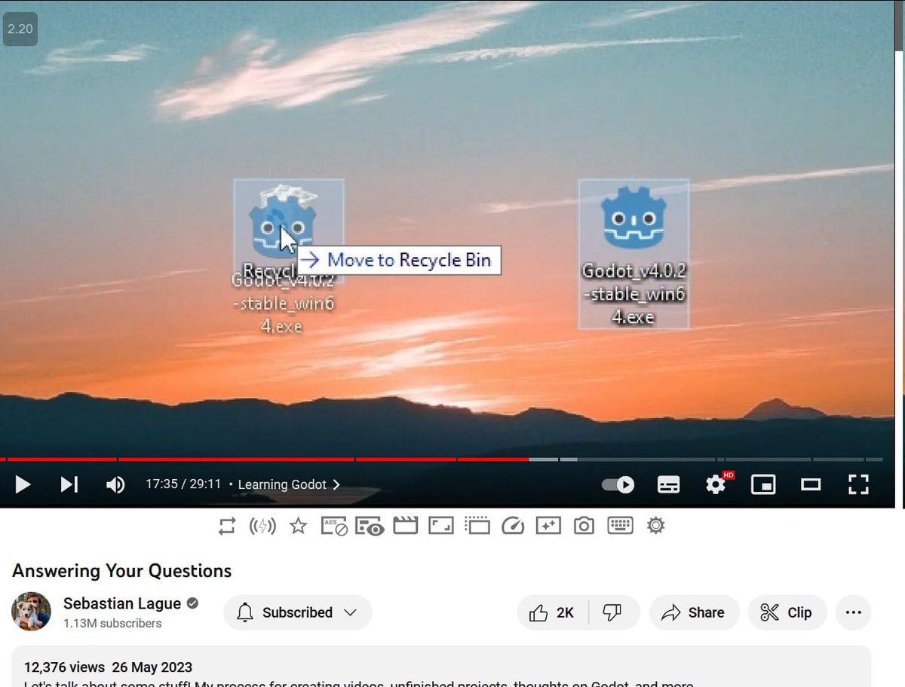905x687 pixels.
Task: Enter full screen mode
Action: point(858,484)
